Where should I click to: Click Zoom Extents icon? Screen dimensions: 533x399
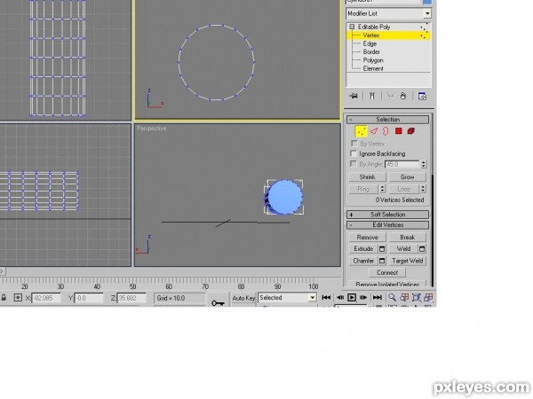[416, 298]
